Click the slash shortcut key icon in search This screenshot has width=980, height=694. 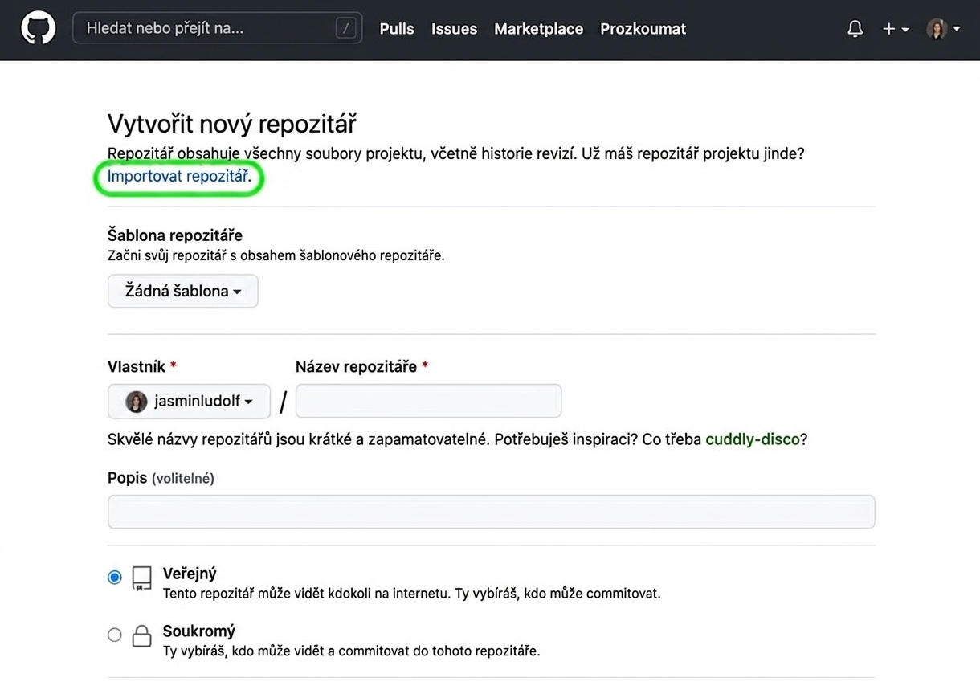[346, 29]
